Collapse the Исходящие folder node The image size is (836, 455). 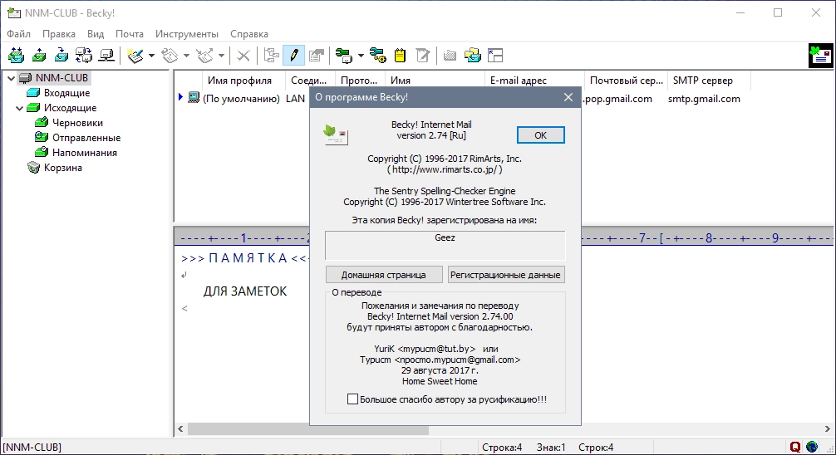[19, 108]
